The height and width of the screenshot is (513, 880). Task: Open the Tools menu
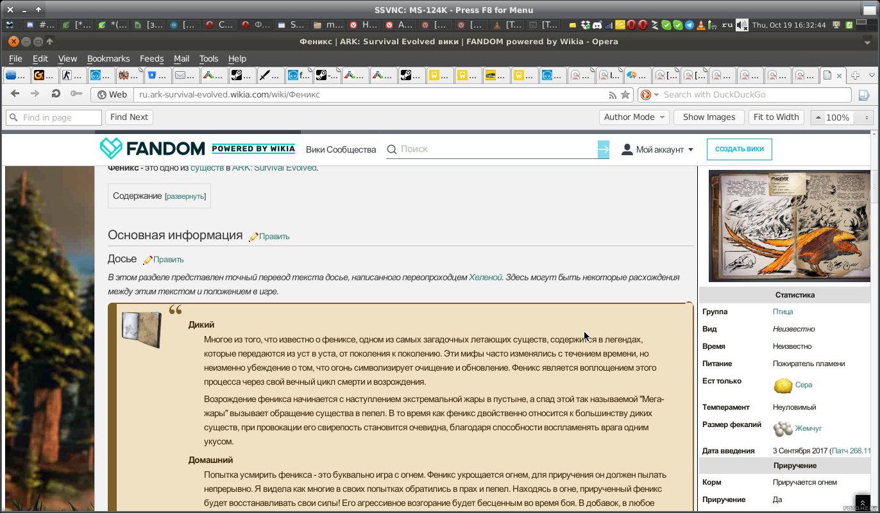point(209,58)
